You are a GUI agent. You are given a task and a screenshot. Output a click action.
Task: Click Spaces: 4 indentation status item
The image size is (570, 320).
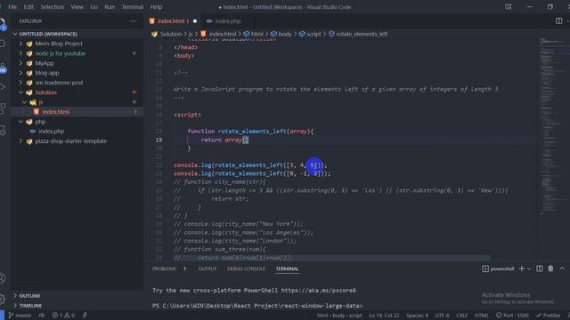[417, 316]
